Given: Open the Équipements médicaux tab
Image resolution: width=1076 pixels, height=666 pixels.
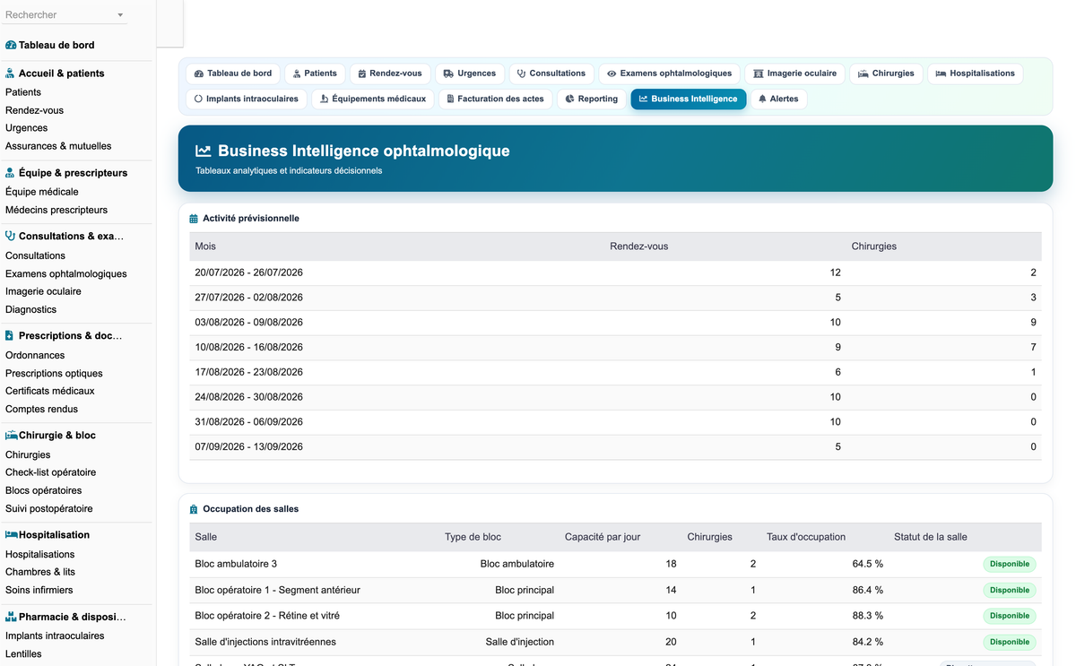Looking at the screenshot, I should [x=373, y=99].
